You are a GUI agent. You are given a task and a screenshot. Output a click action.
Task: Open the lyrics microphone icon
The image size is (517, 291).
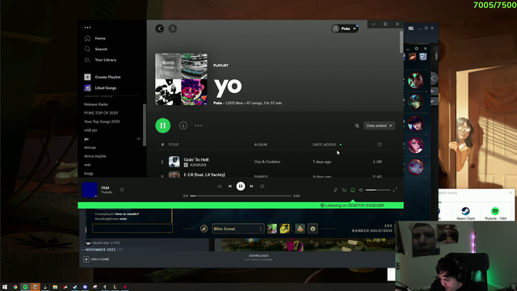point(335,190)
